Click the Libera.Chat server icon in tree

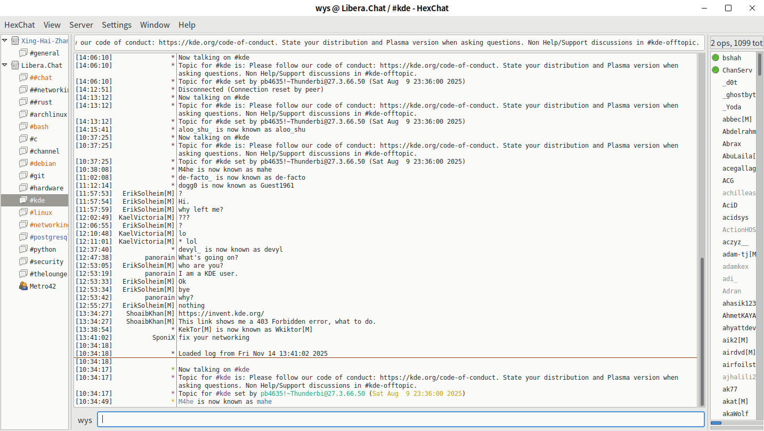pos(15,65)
